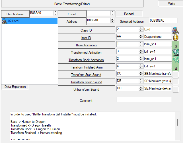Click the Comment text field
This screenshot has height=143, width=183.
pos(144,100)
